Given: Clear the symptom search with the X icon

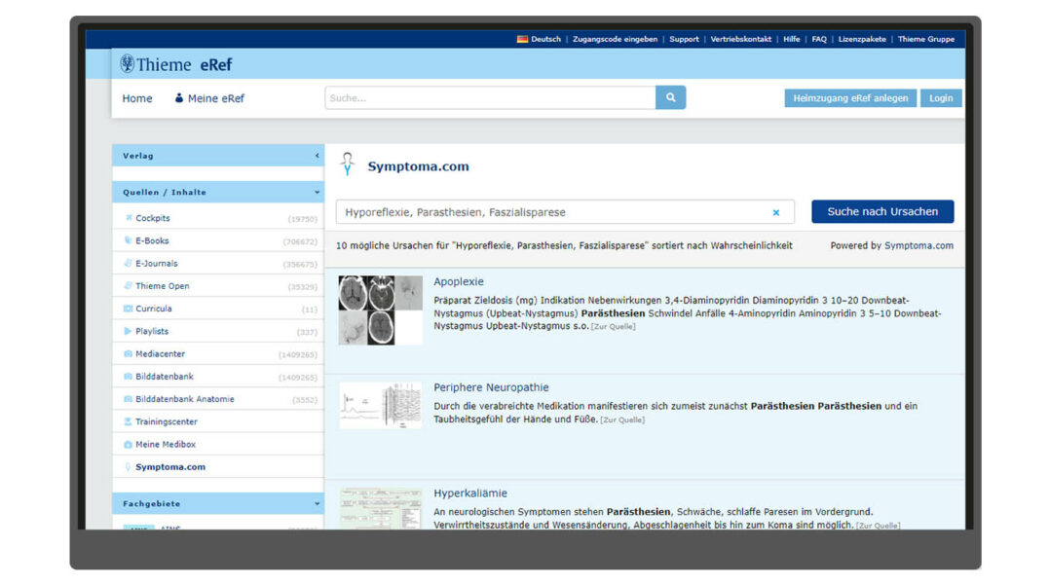Looking at the screenshot, I should [x=776, y=212].
